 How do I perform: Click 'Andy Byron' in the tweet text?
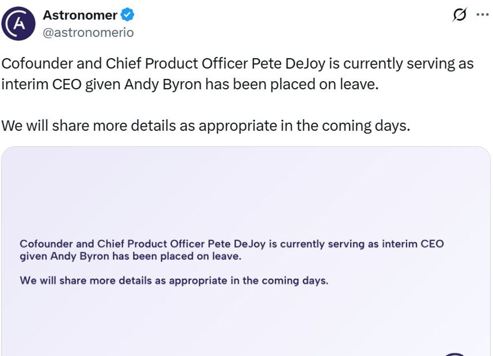tap(163, 84)
